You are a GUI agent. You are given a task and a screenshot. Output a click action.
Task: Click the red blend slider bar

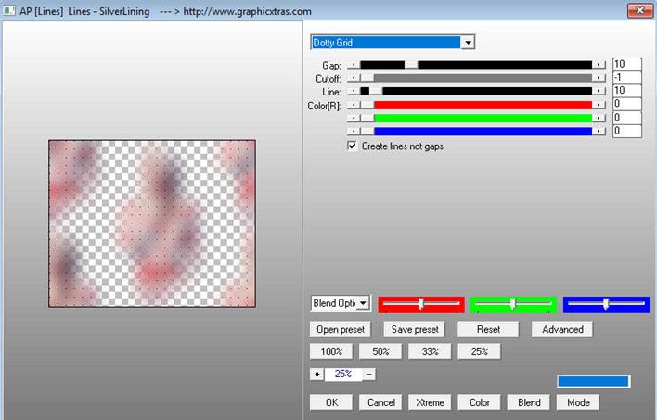click(x=421, y=304)
